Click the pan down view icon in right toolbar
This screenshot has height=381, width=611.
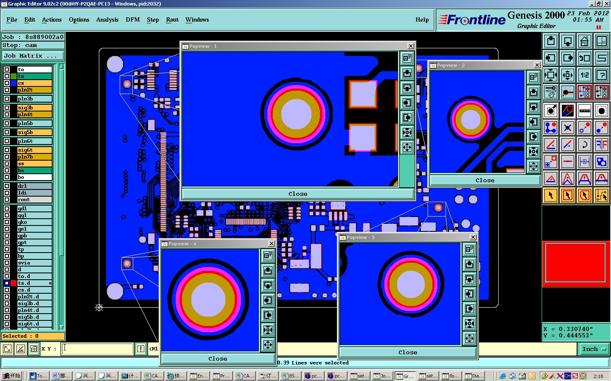click(x=568, y=41)
